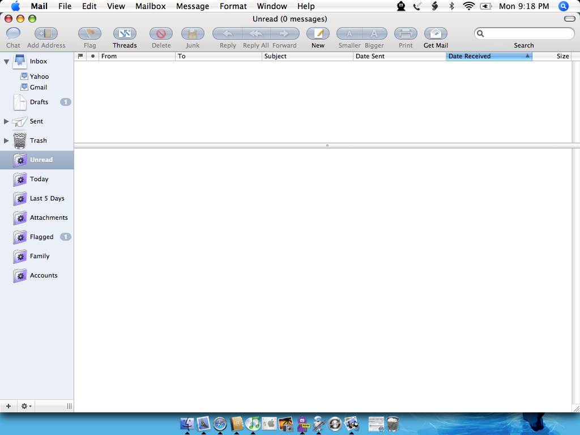Open Safari from the Dock

220,424
